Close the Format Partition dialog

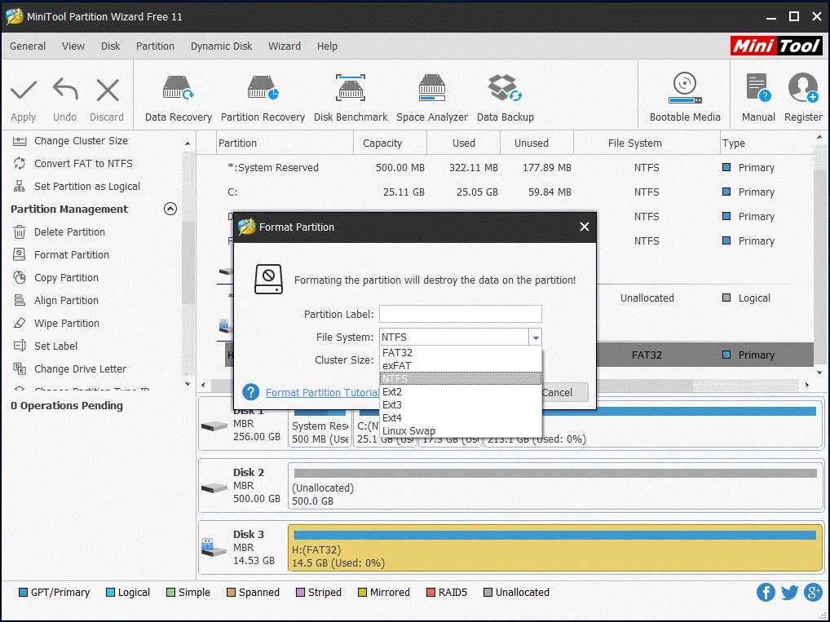pyautogui.click(x=585, y=227)
